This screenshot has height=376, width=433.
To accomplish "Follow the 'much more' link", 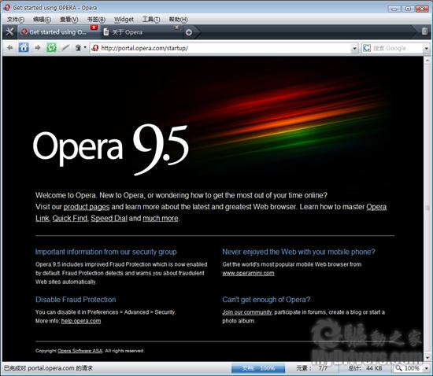I will [161, 218].
